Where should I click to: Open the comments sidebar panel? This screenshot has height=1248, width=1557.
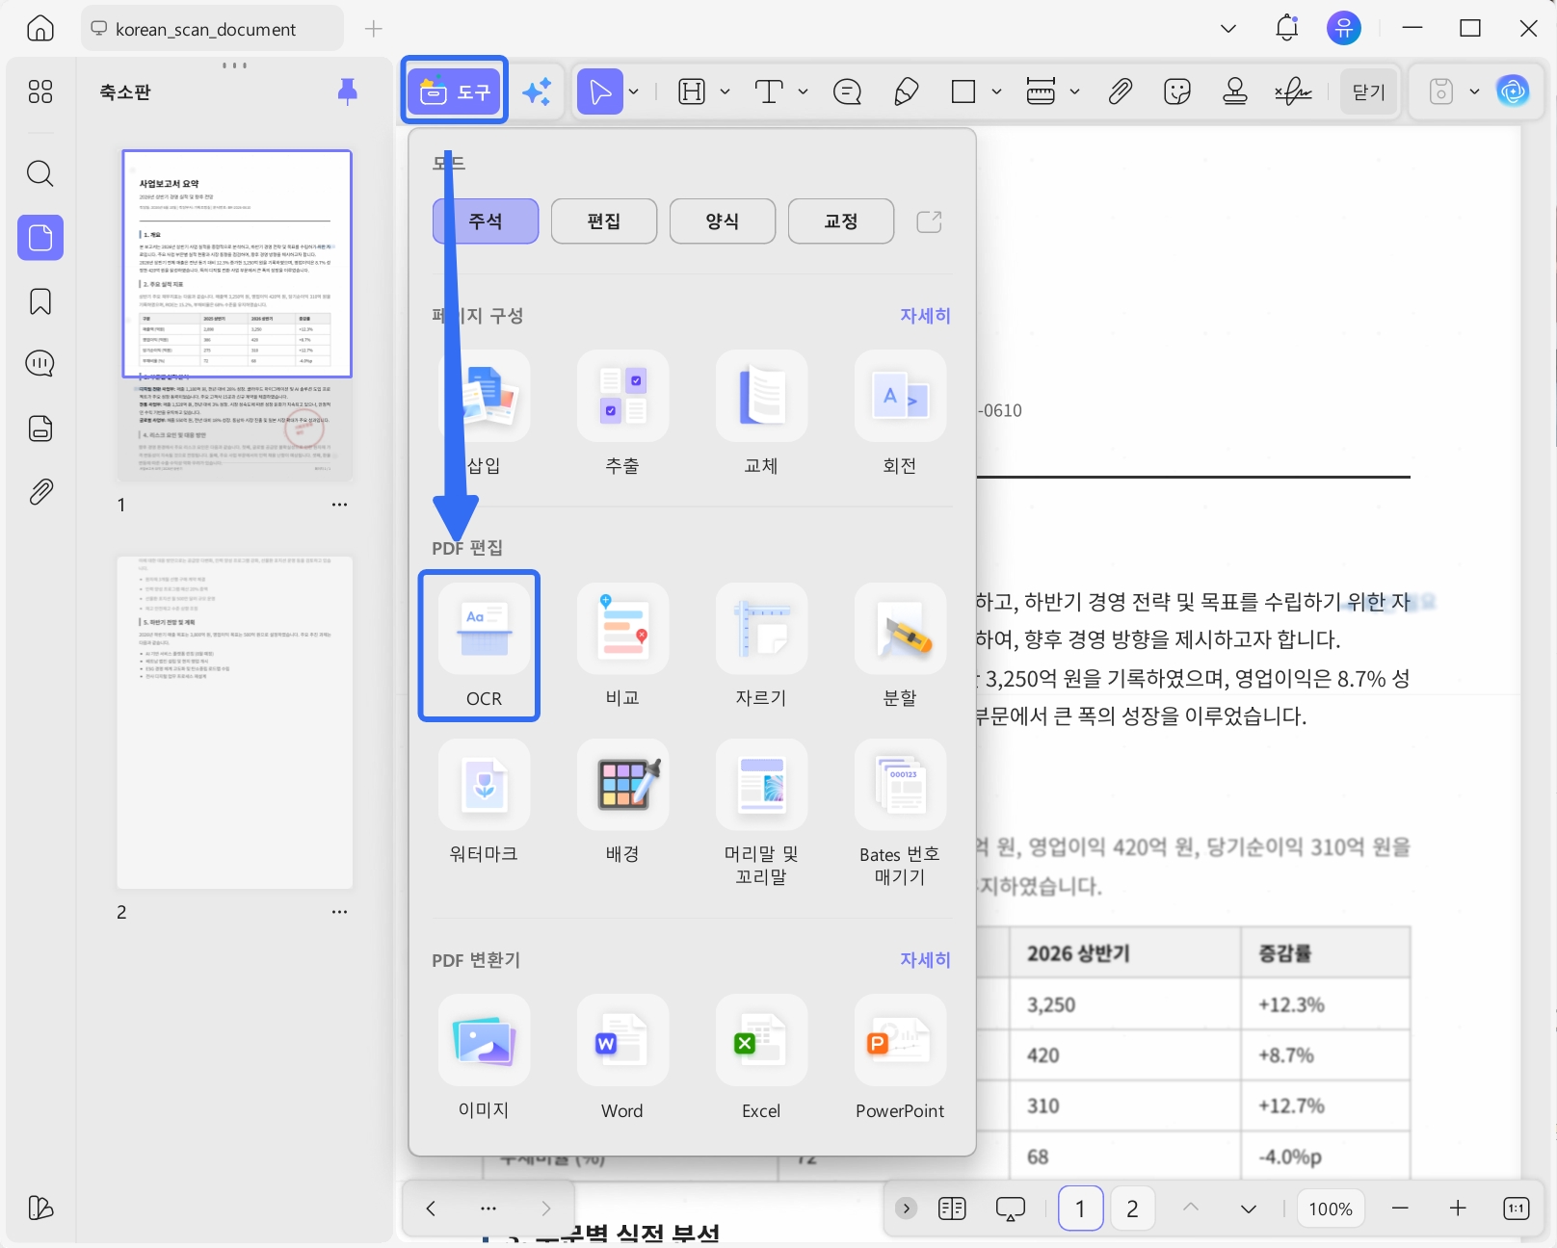click(40, 364)
